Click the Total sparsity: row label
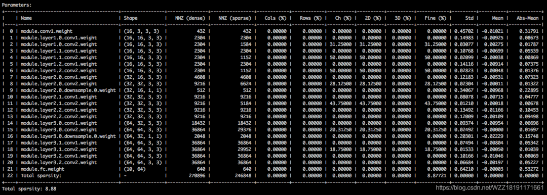The width and height of the screenshot is (547, 195). 41,175
